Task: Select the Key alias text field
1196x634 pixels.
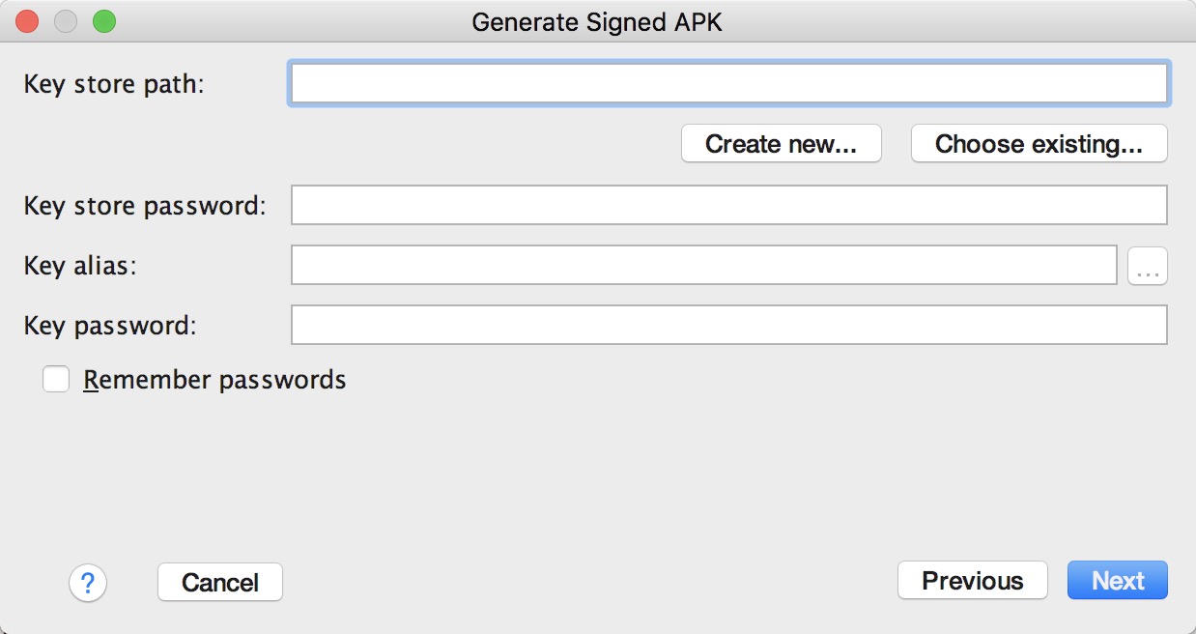Action: tap(703, 266)
